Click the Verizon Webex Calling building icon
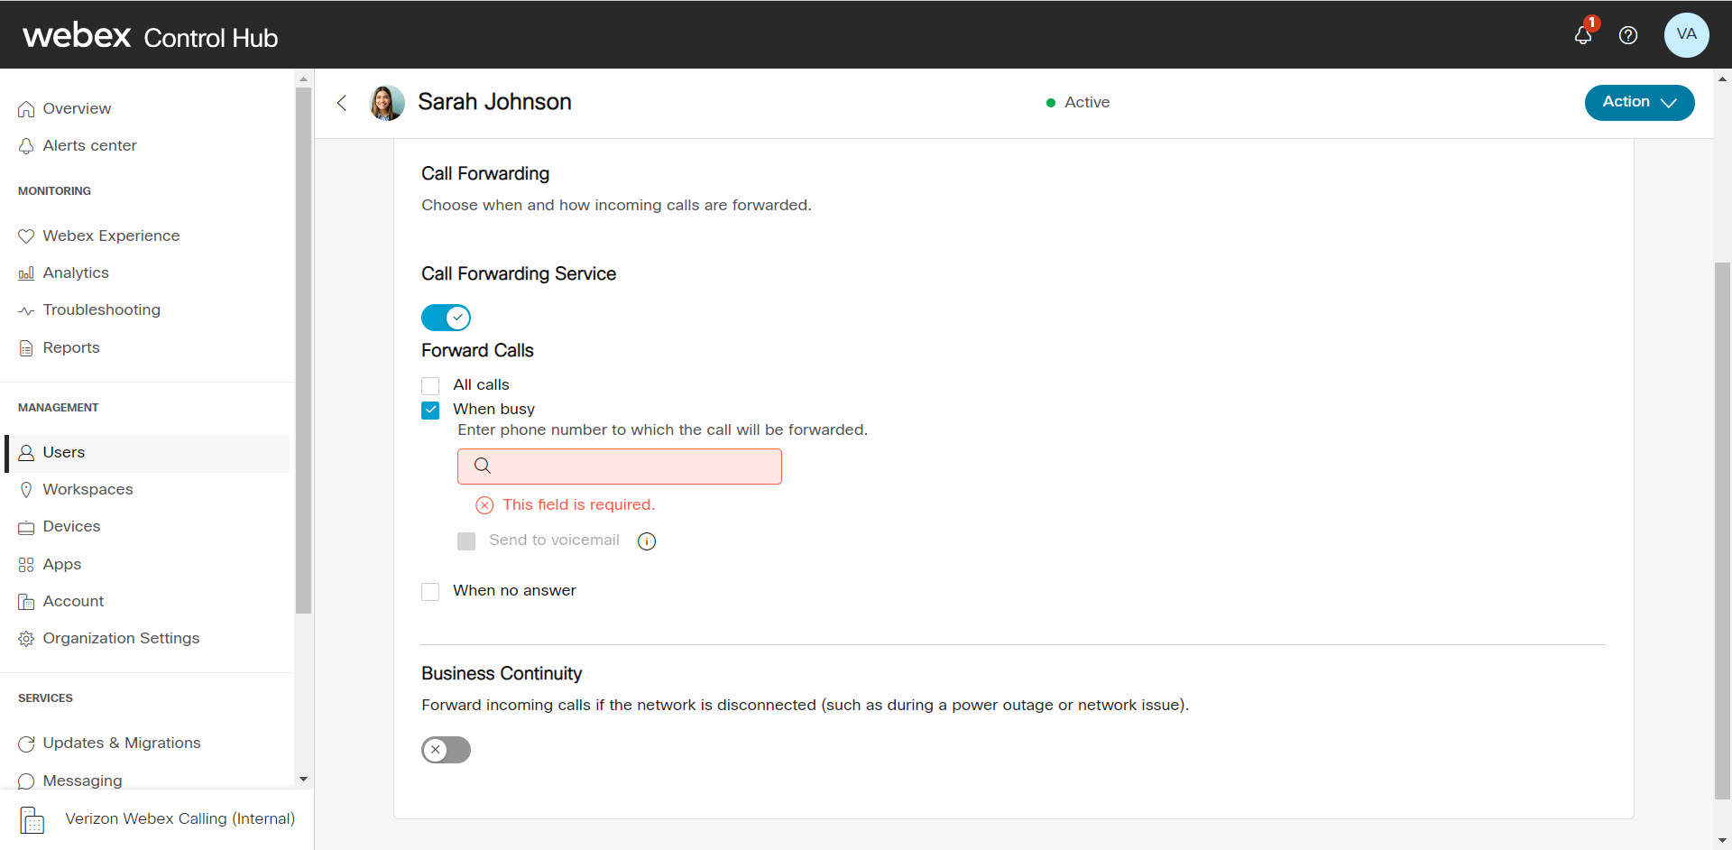Viewport: 1732px width, 850px height. pos(32,819)
